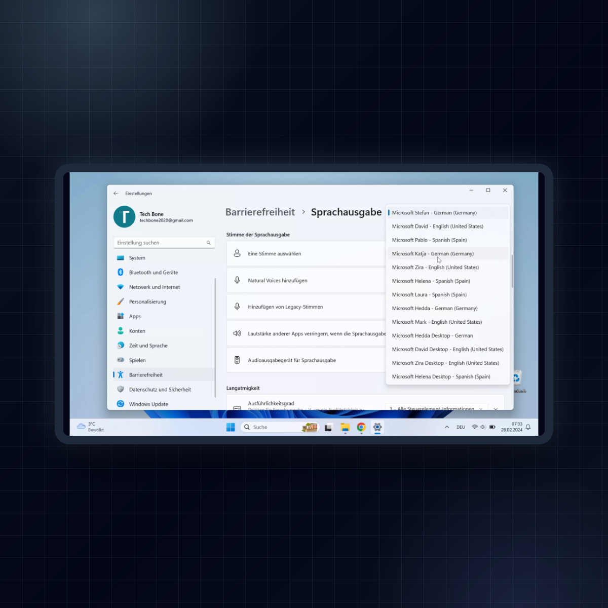Screen dimensions: 608x608
Task: Open Datenschutz und Sicherheit settings
Action: tap(164, 390)
